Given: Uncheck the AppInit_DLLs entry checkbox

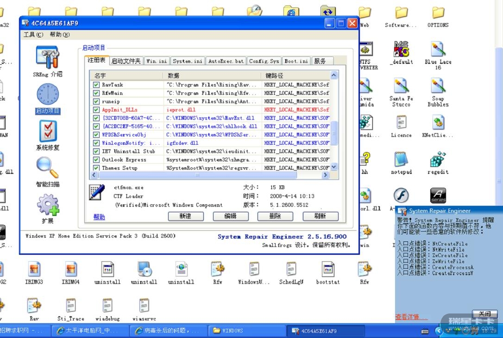Looking at the screenshot, I should pyautogui.click(x=96, y=110).
